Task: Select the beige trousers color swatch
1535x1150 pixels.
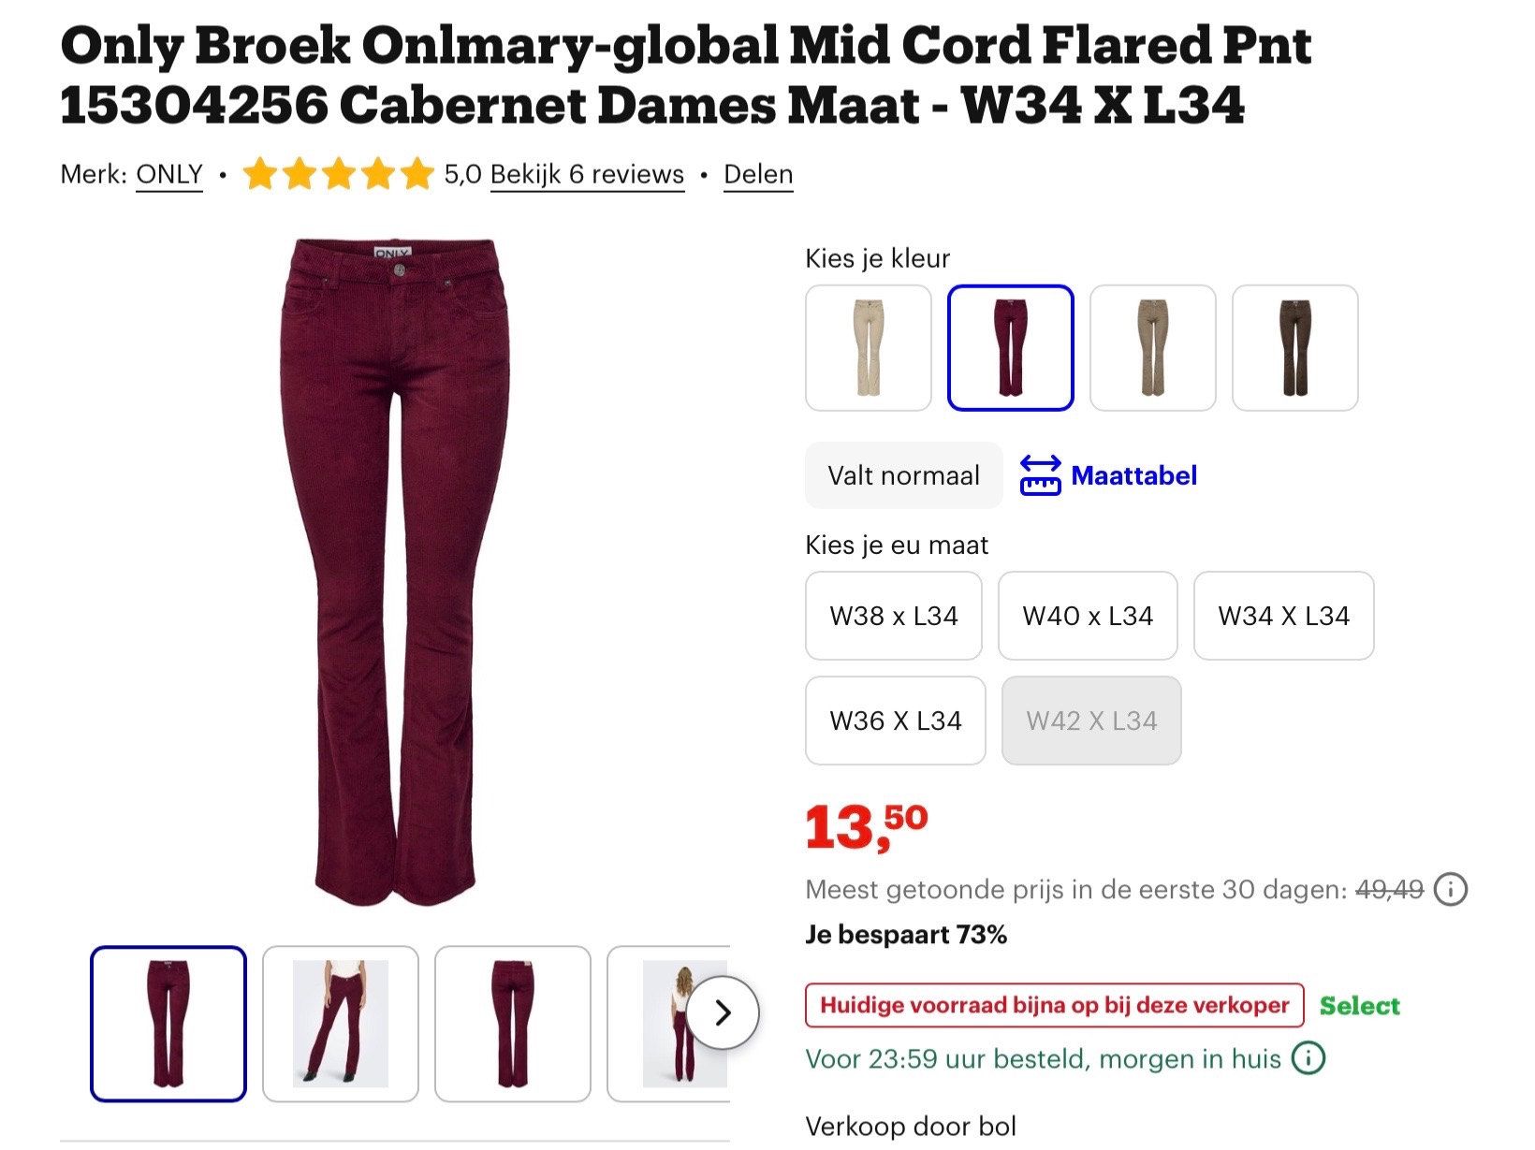Action: click(x=1153, y=347)
